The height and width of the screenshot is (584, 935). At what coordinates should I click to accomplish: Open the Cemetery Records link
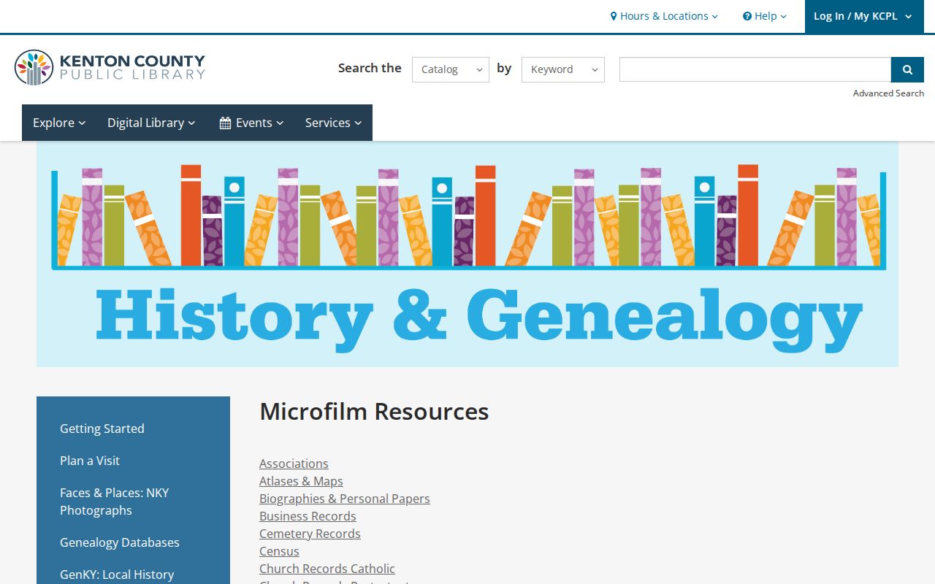pyautogui.click(x=310, y=534)
